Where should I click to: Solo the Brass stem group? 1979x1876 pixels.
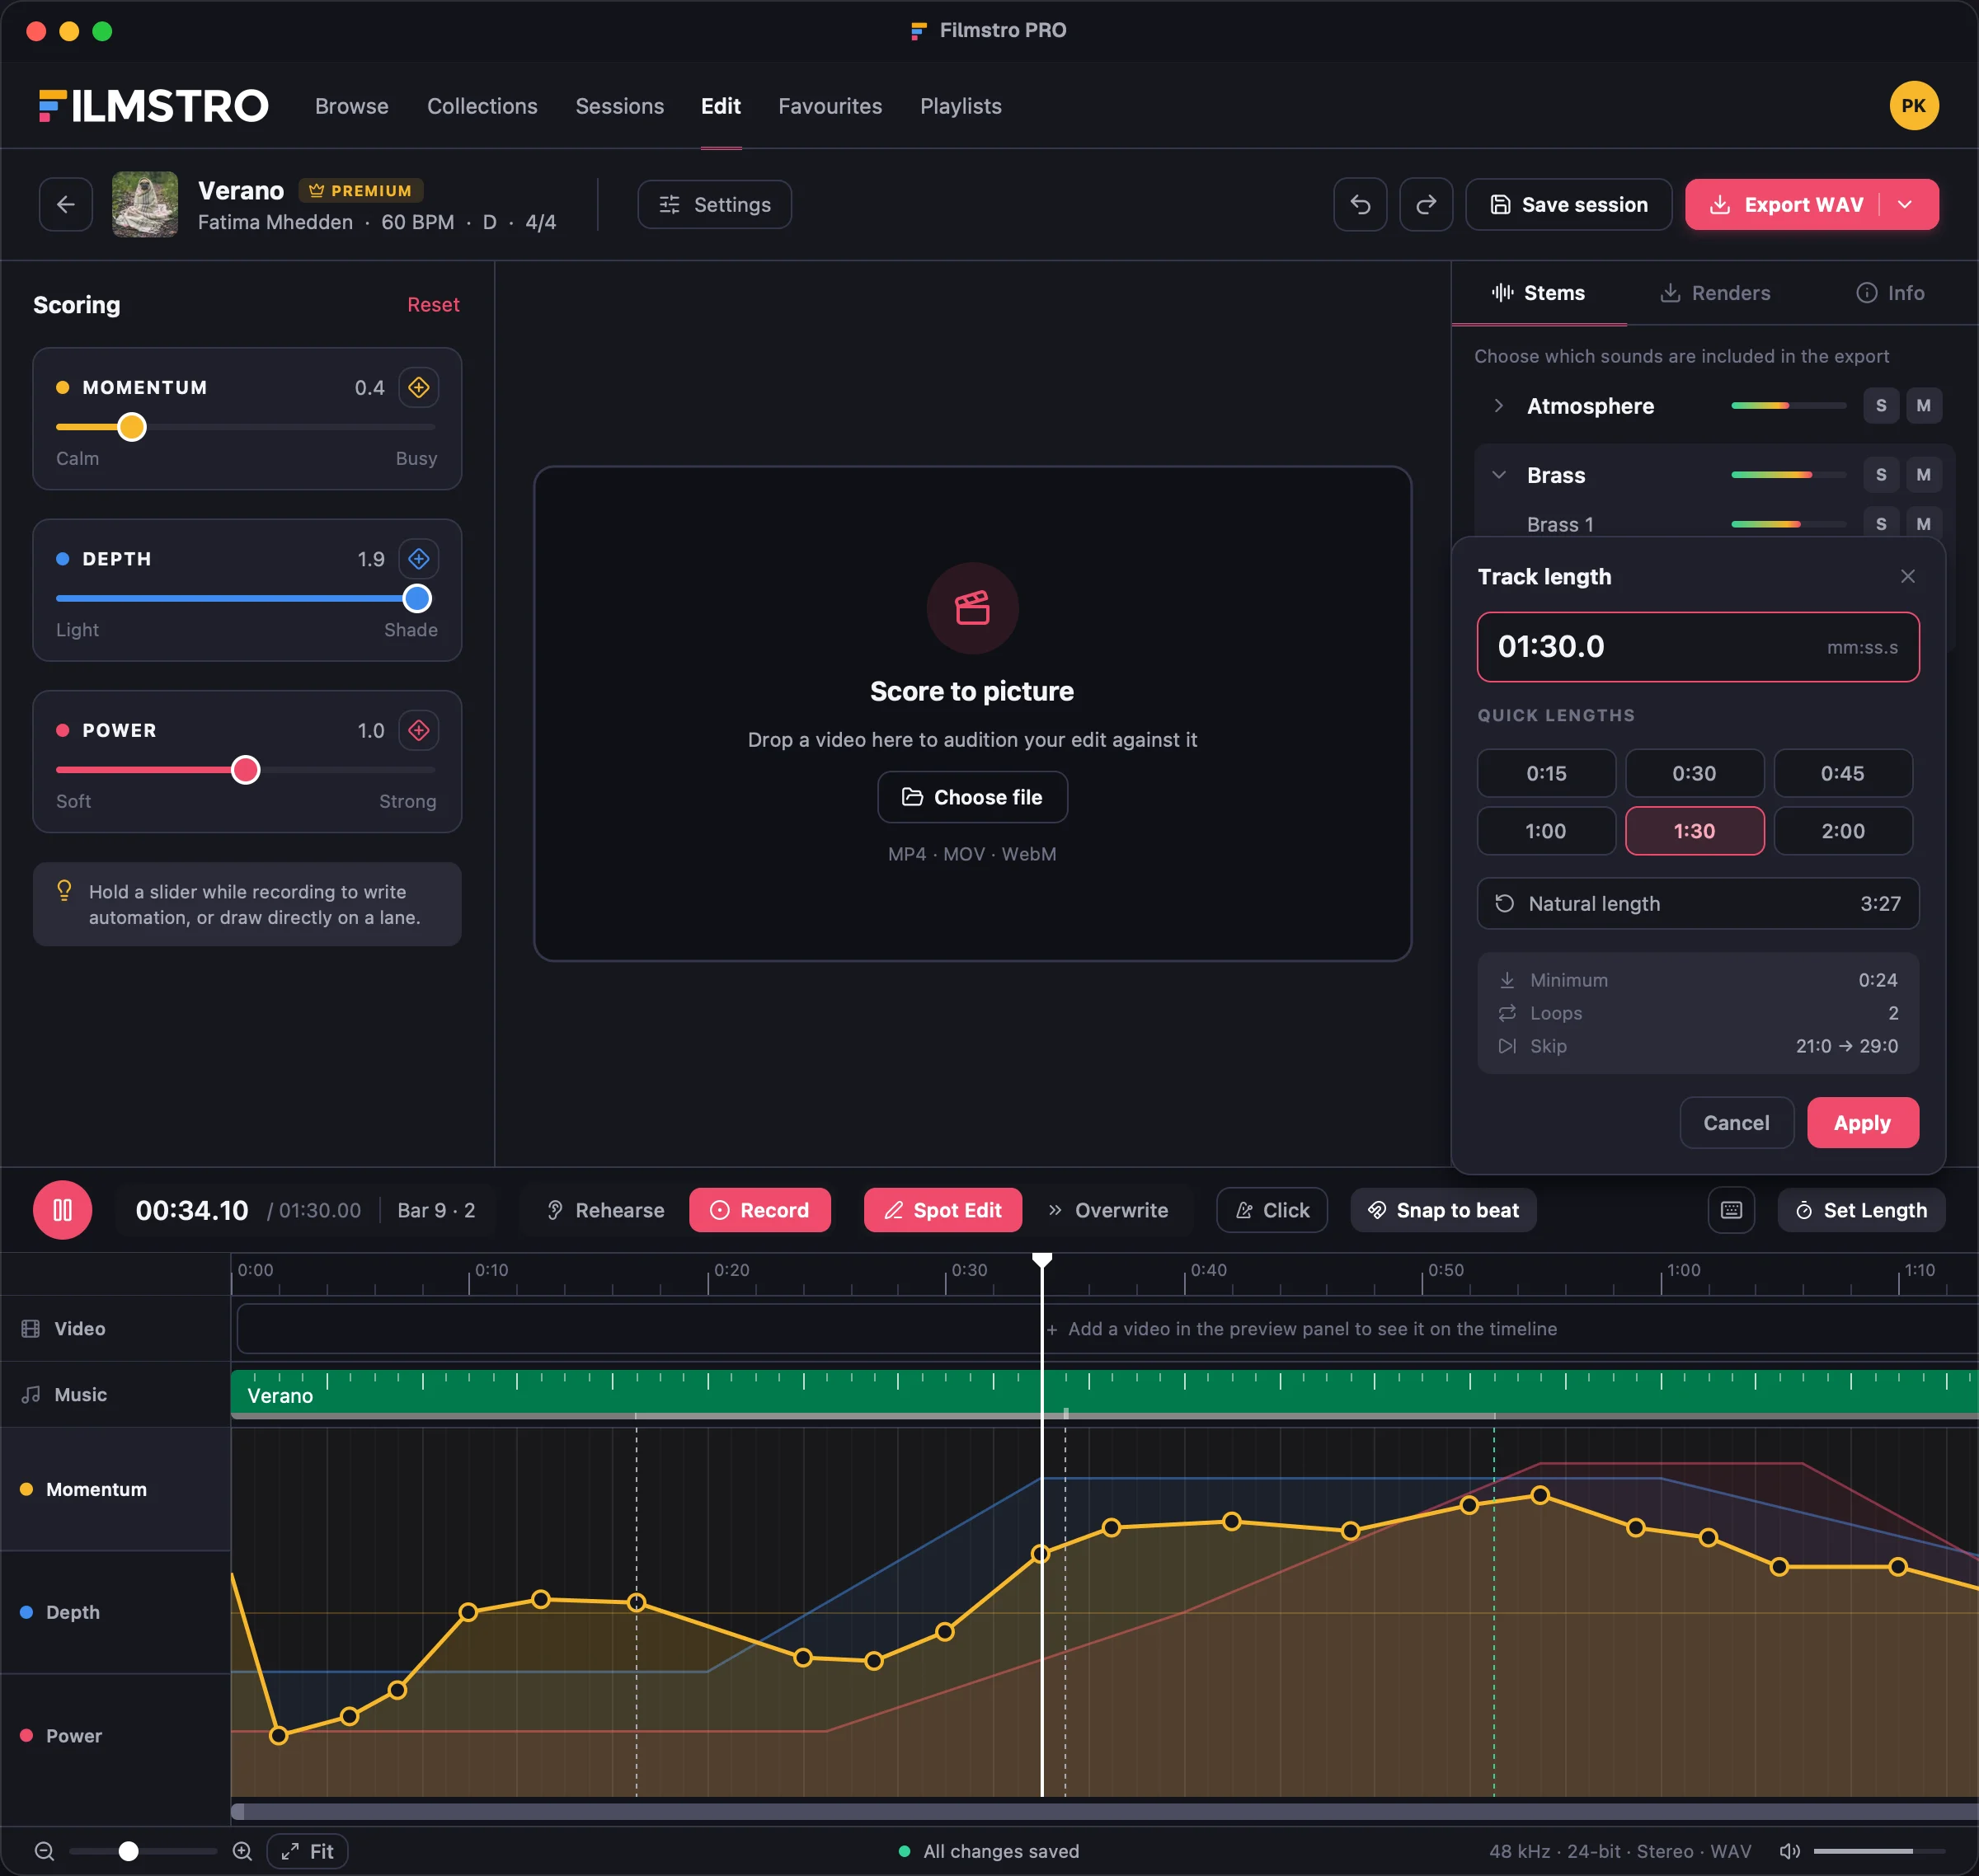(x=1881, y=475)
